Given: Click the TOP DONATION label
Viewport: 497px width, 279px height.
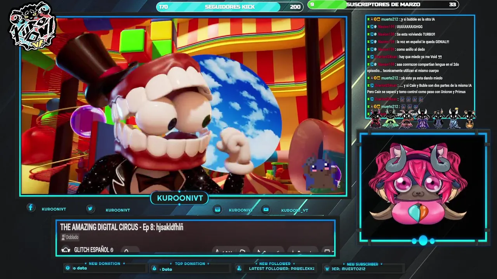Looking at the screenshot, I should pos(190,263).
